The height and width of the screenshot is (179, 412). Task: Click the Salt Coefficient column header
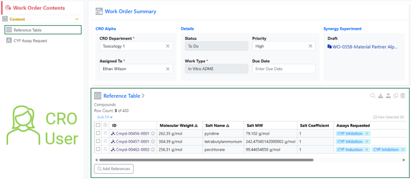[315, 125]
